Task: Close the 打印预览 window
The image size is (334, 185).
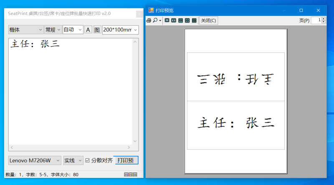Action: (x=318, y=10)
